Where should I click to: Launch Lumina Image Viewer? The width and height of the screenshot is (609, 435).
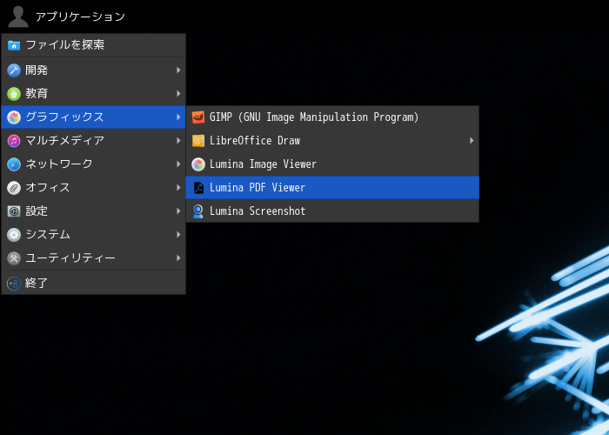pos(332,164)
